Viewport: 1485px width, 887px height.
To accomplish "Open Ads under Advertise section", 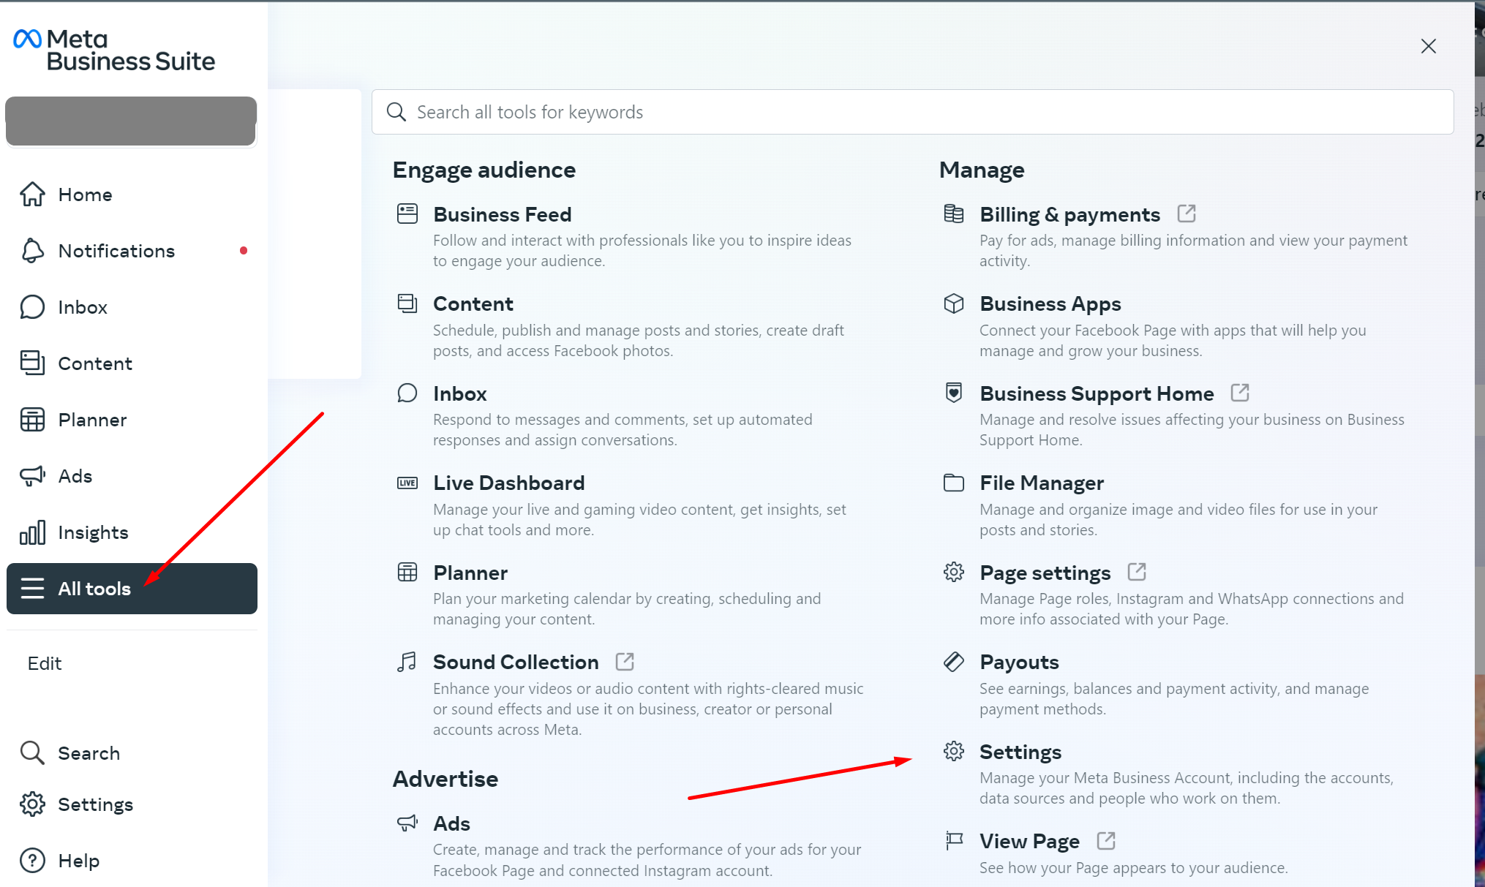I will 451,823.
